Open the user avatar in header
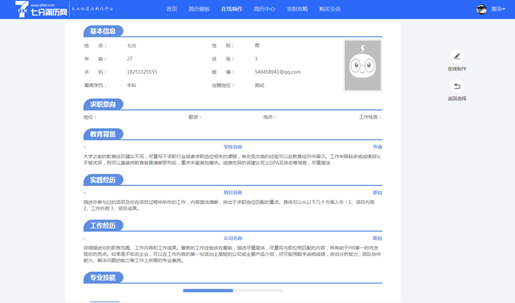 click(x=482, y=9)
